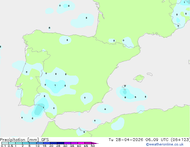Pick the legend swatch between 15 and 20
The image size is (190, 147).
pos(47,143)
